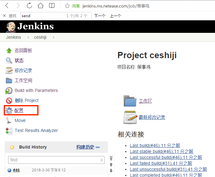Page up build history arrow

click(x=111, y=164)
